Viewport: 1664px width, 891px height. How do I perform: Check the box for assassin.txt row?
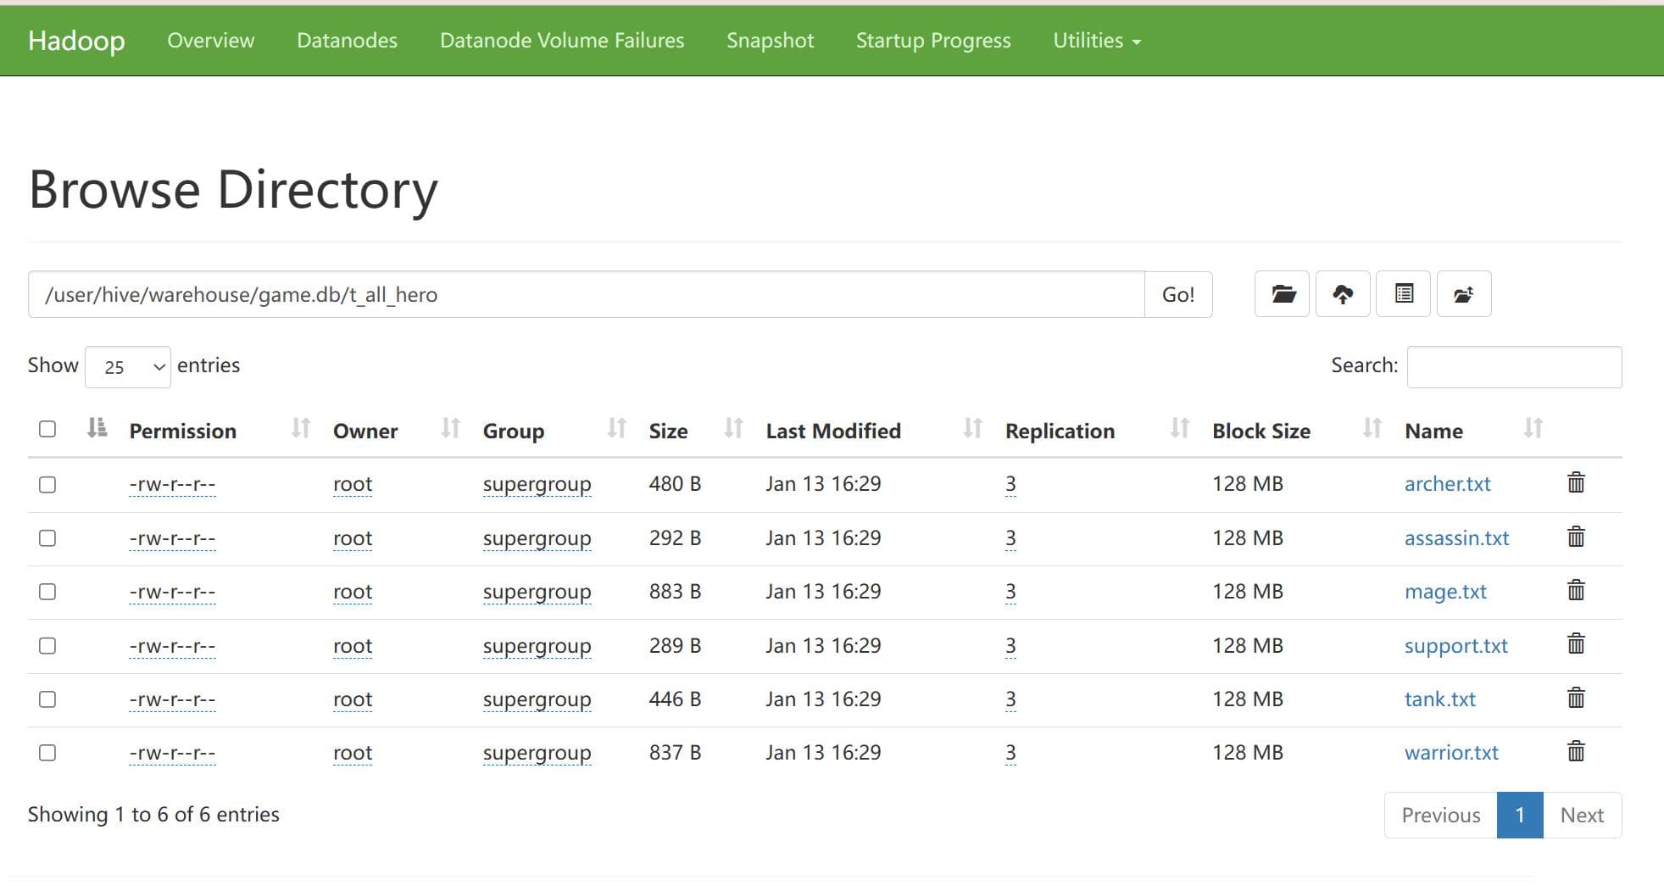tap(47, 538)
